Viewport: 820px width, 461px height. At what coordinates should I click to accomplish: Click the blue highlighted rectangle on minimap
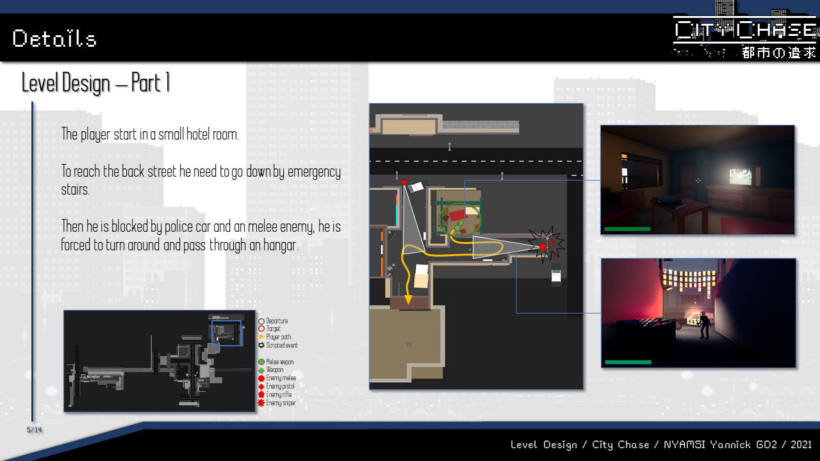[x=226, y=333]
